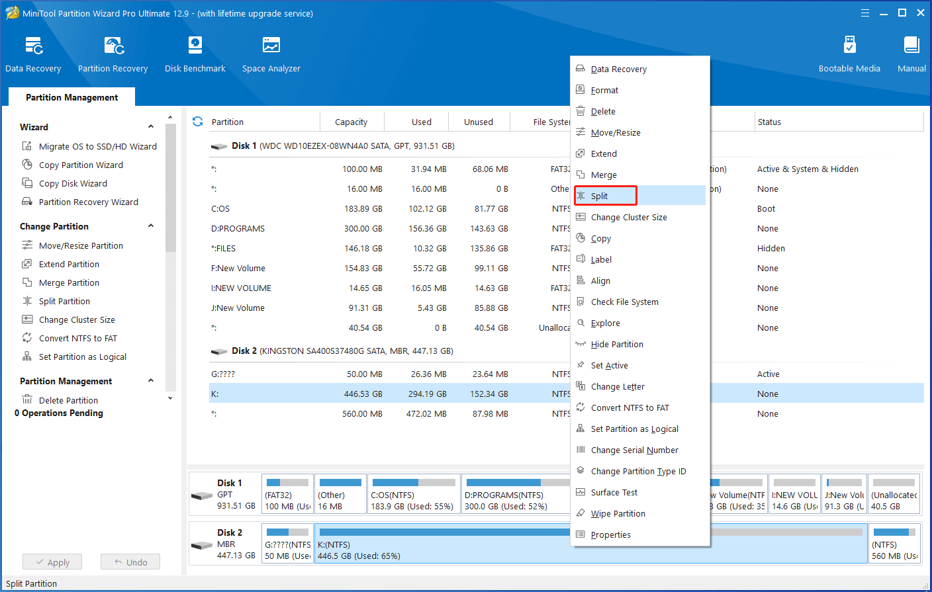The image size is (932, 592).
Task: Choose Data Recovery from context menu
Action: [639, 69]
